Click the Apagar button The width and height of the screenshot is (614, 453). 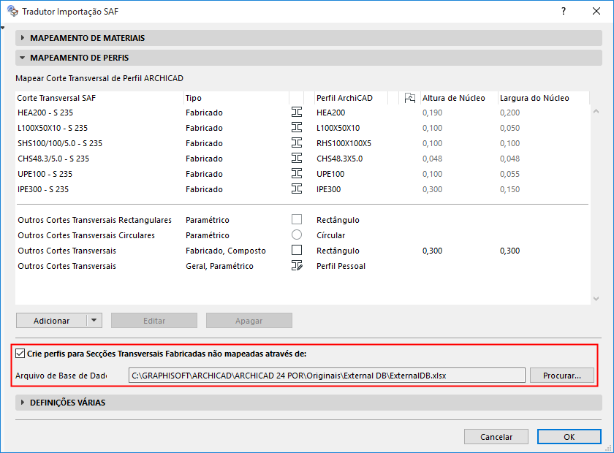pyautogui.click(x=249, y=320)
